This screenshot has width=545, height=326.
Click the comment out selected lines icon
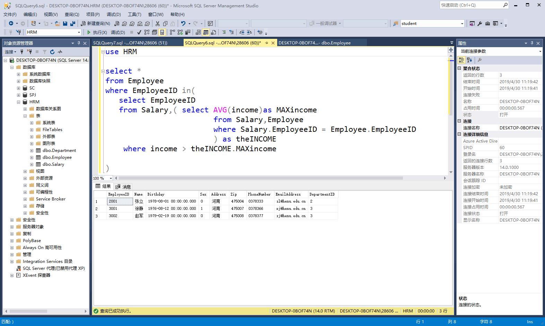(224, 32)
